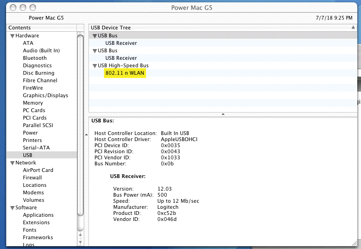
Task: Minimize the Power Mac G5 window
Action: click(x=23, y=7)
